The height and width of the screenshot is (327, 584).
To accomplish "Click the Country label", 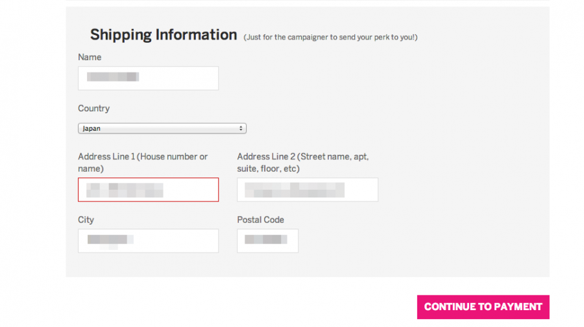I will tap(94, 109).
